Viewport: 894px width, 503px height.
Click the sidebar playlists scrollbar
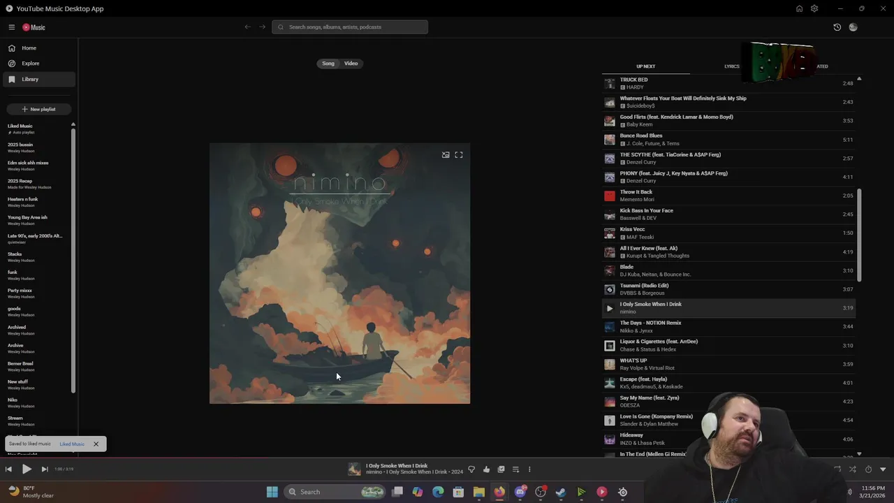pos(73,261)
